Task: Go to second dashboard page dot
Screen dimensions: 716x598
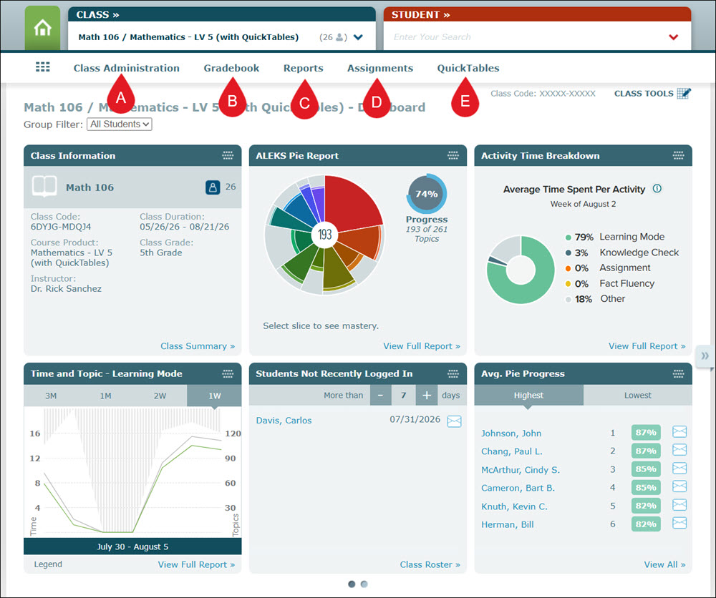Action: [x=364, y=584]
